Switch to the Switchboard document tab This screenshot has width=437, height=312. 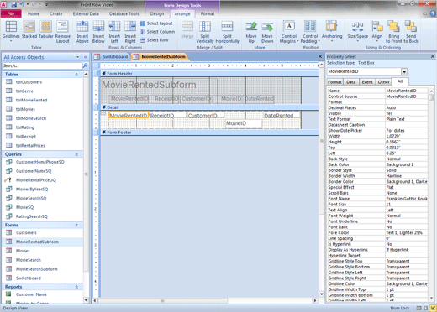(x=112, y=57)
